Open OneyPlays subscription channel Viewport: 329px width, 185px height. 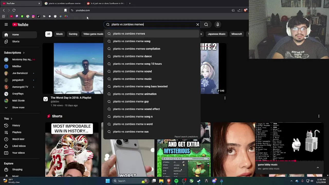[20, 94]
